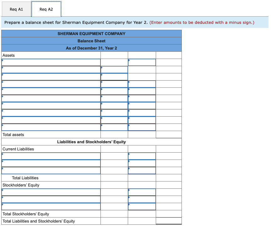The image size is (271, 226).
Task: Switch to the Req A1 tab
Action: click(16, 9)
